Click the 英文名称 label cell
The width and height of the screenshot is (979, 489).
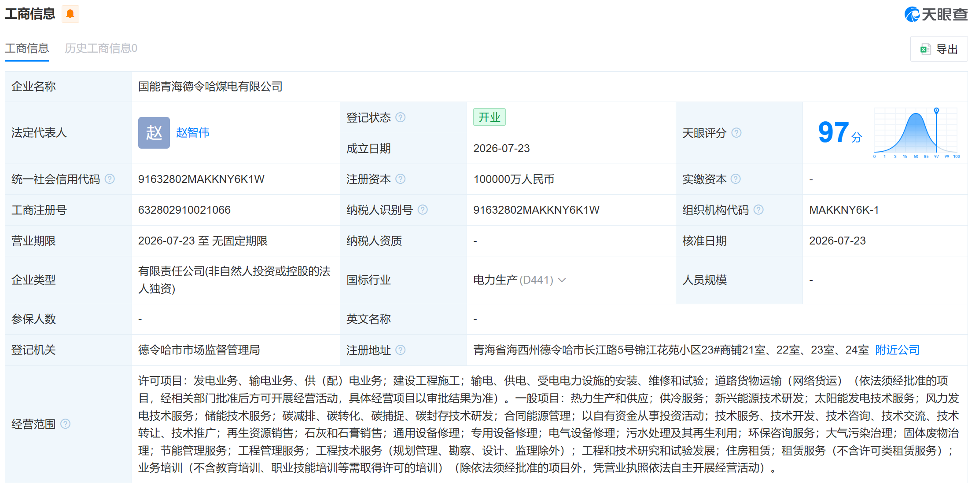(403, 319)
